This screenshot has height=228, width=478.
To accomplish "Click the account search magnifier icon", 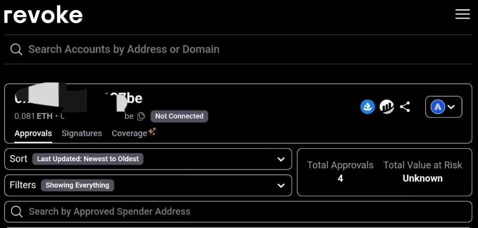I will click(x=16, y=49).
